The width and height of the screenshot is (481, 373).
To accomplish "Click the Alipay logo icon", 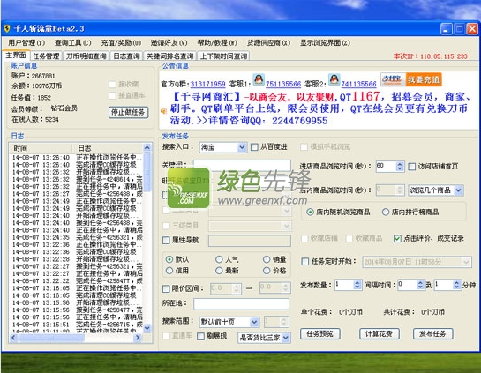I will 394,79.
